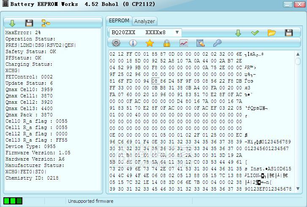Screen dimensions: 307x207
Task: Click 'Cell2 R_a flag : 0000' line
Action: (36, 134)
